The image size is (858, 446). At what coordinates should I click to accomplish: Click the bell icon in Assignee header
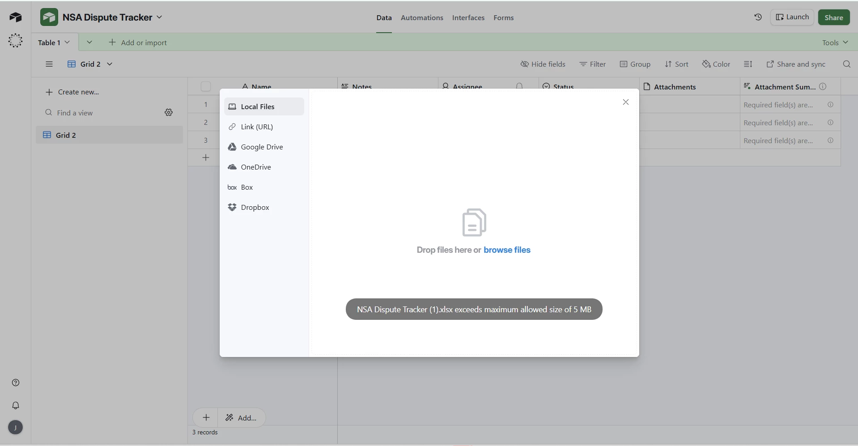[x=519, y=86]
